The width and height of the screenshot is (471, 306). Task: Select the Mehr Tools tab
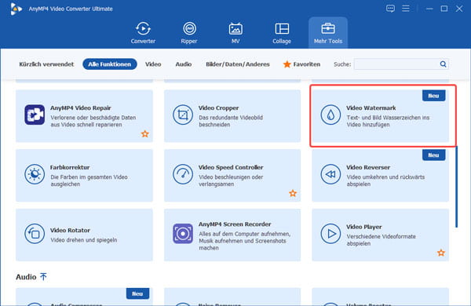point(328,33)
